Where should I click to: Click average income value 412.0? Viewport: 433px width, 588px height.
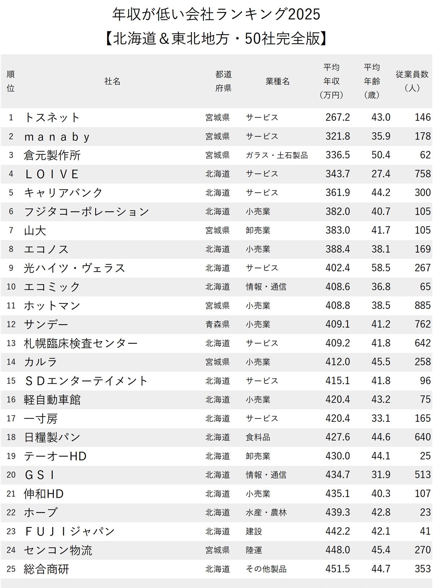tap(338, 361)
